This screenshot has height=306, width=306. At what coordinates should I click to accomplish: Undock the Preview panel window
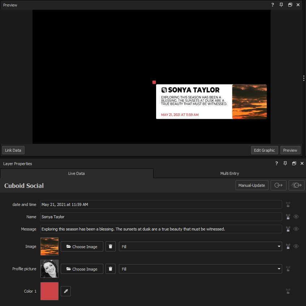[x=290, y=5]
